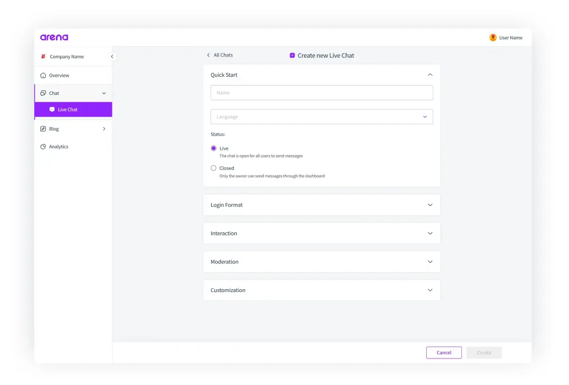Collapse the Quick Start section

pyautogui.click(x=430, y=74)
